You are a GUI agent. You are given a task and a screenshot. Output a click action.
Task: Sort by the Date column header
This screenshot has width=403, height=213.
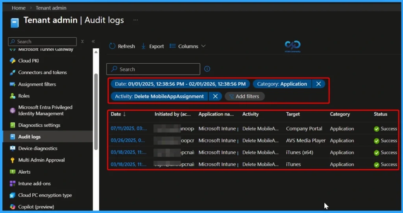(x=118, y=114)
